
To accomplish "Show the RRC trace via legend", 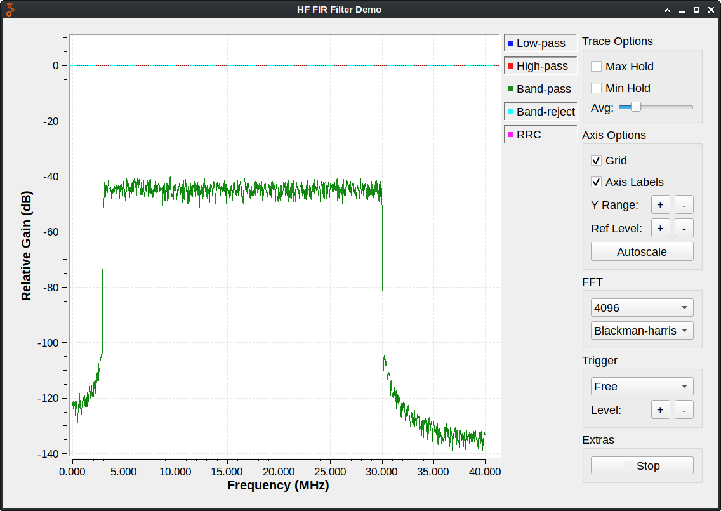I will (540, 135).
